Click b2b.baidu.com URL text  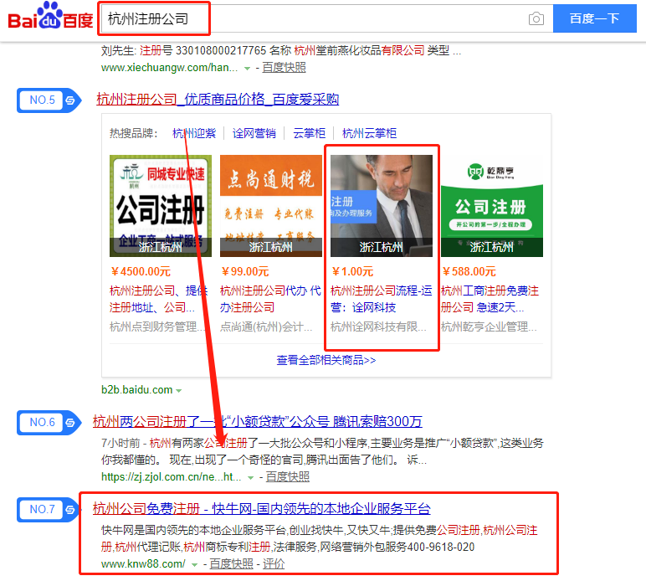[136, 389]
